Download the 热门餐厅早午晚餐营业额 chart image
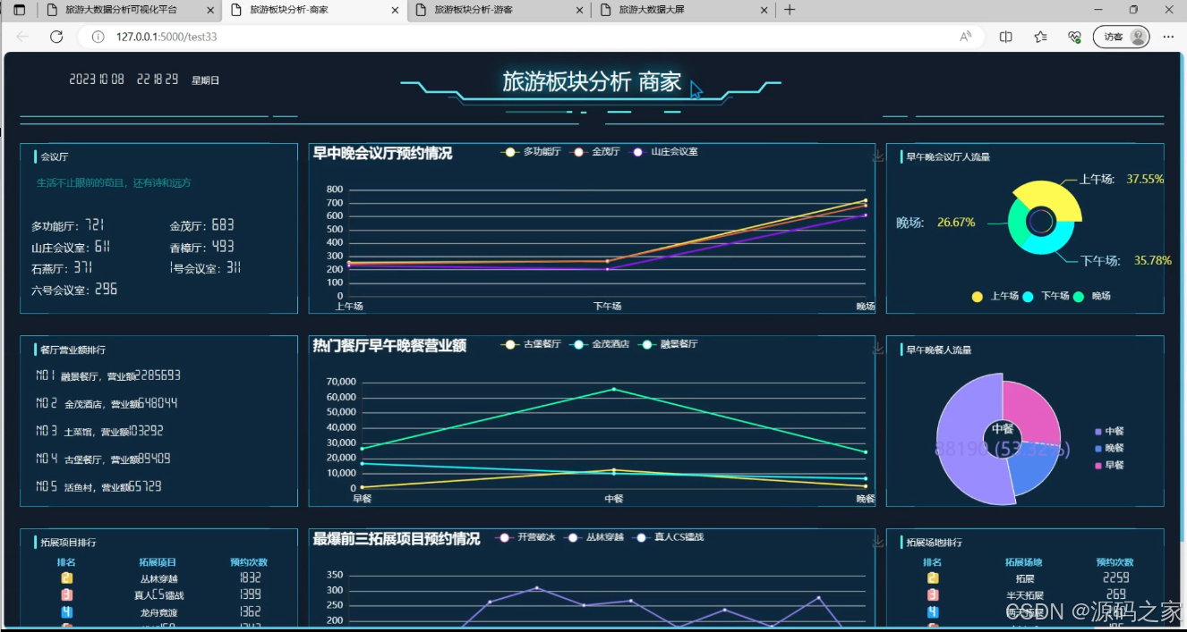 pos(878,349)
